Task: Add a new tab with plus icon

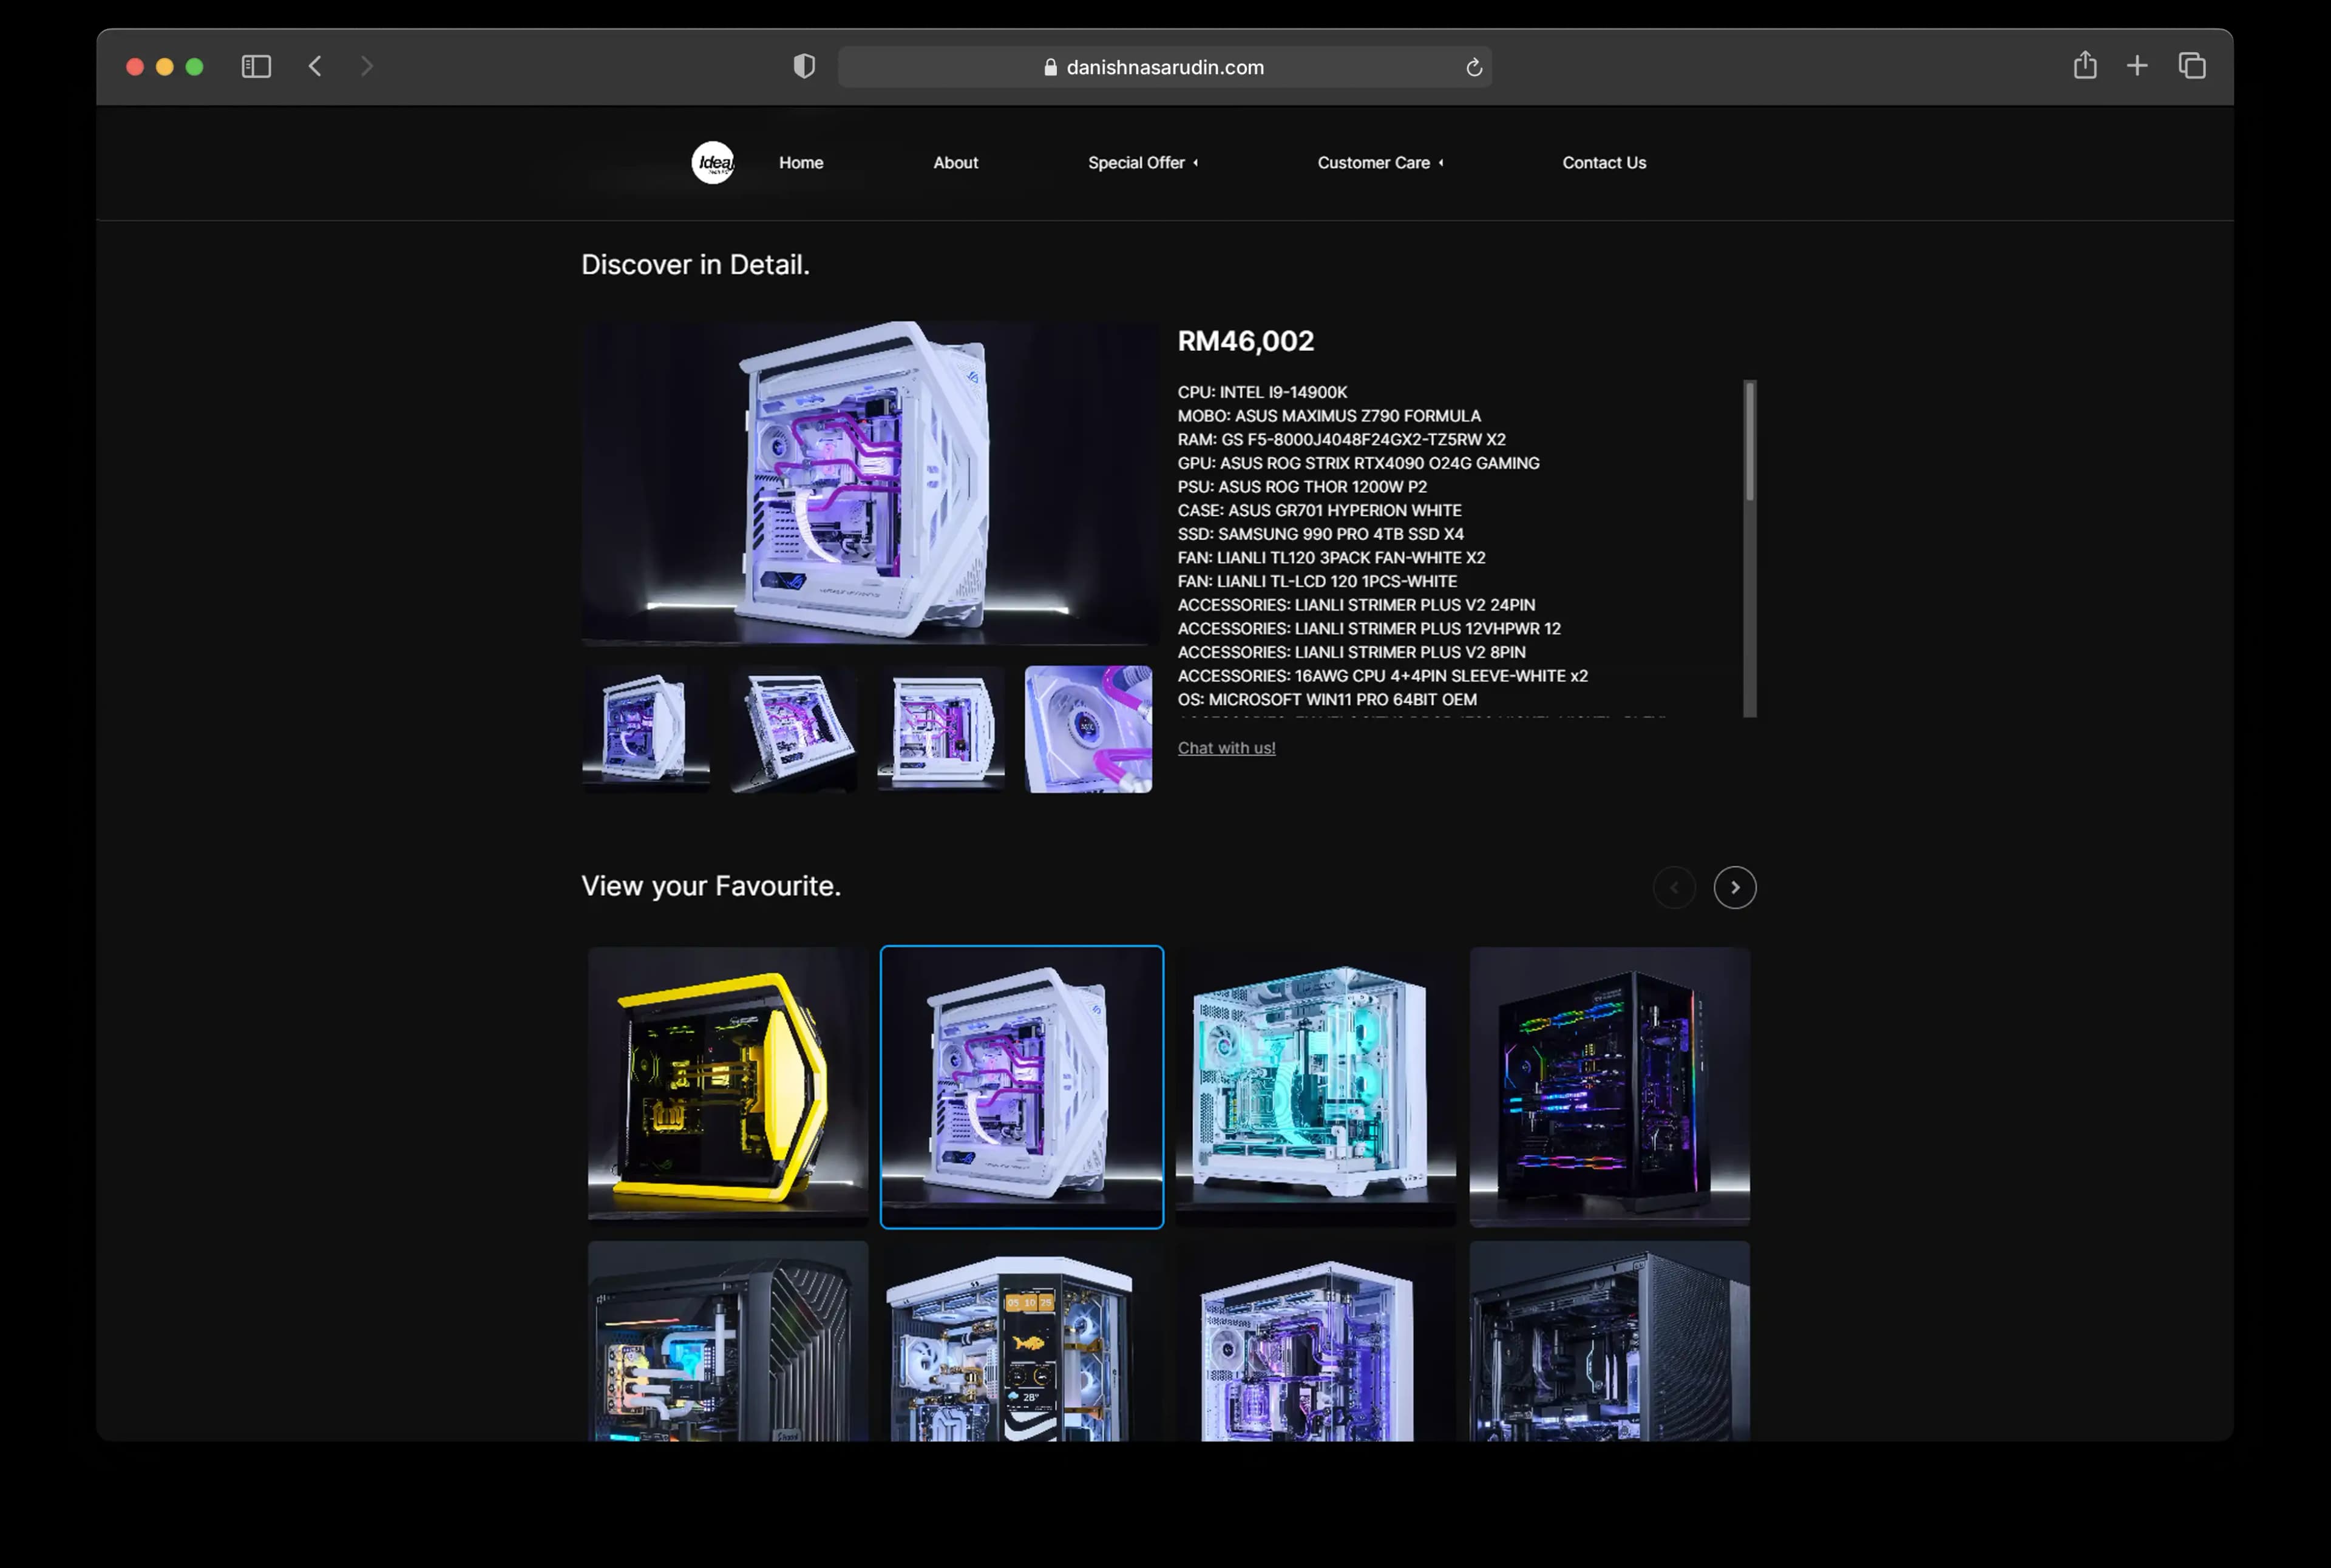Action: pyautogui.click(x=2137, y=66)
